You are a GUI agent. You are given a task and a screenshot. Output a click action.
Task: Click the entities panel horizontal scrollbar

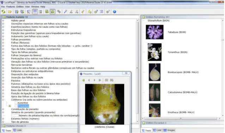(x=181, y=118)
